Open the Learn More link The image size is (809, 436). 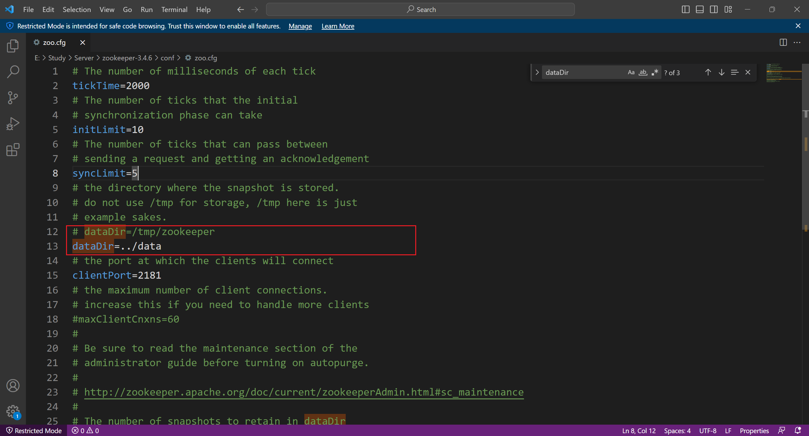[338, 26]
